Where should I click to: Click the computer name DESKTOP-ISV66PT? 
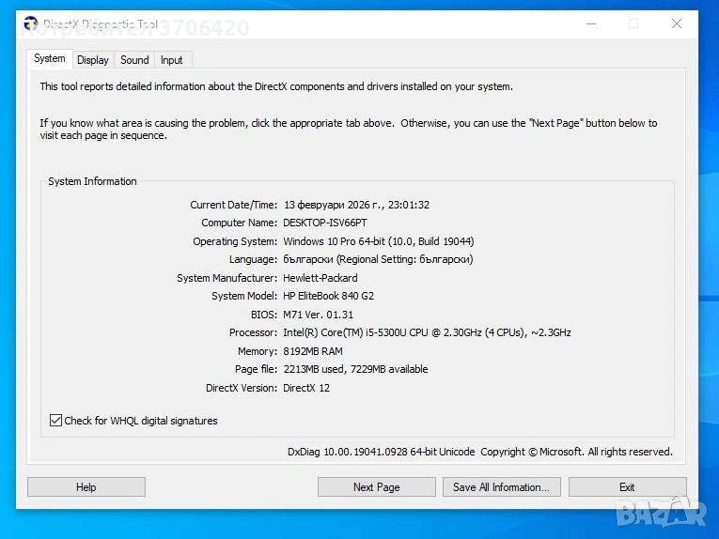[x=324, y=223]
